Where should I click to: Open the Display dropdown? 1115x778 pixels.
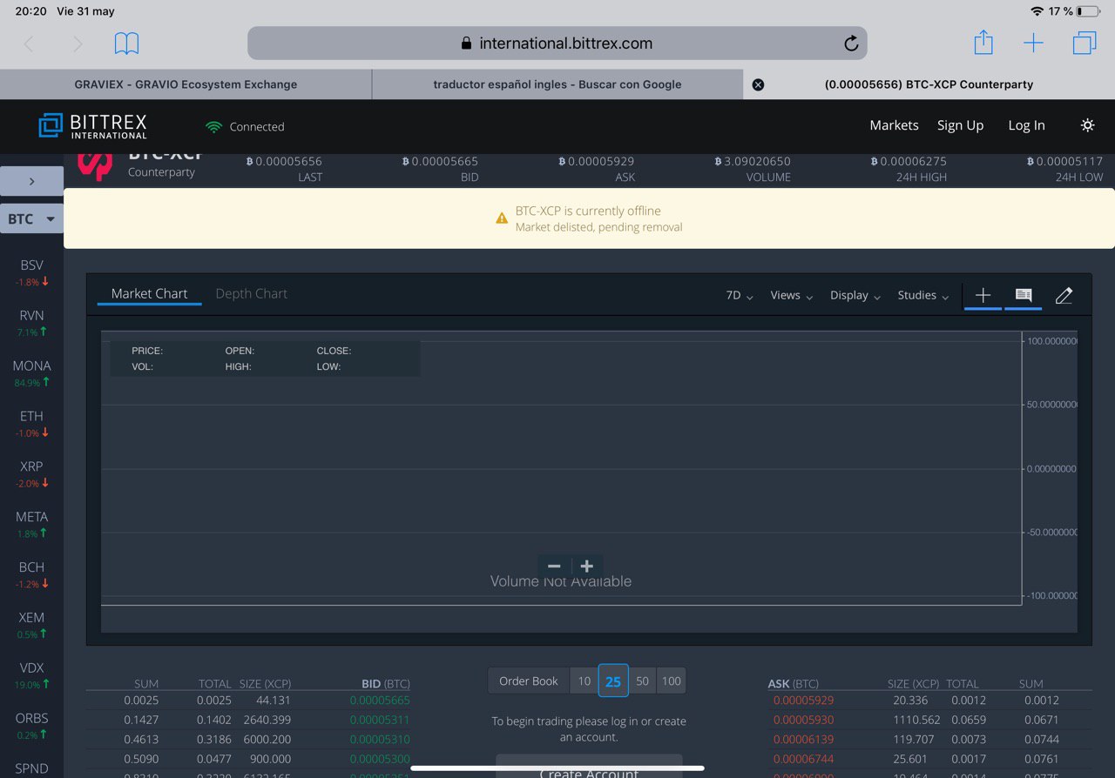click(855, 296)
